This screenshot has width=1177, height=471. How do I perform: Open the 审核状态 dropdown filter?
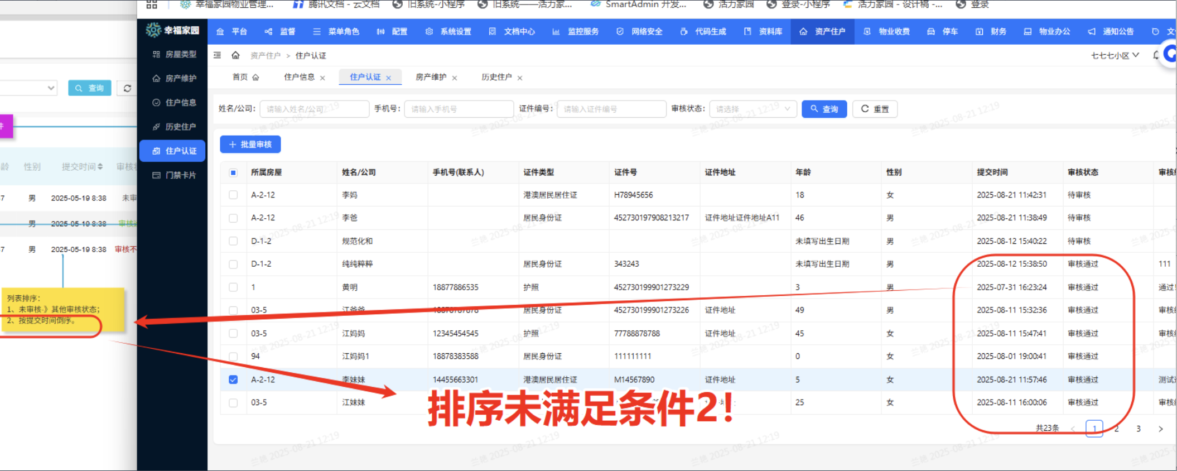pos(752,109)
